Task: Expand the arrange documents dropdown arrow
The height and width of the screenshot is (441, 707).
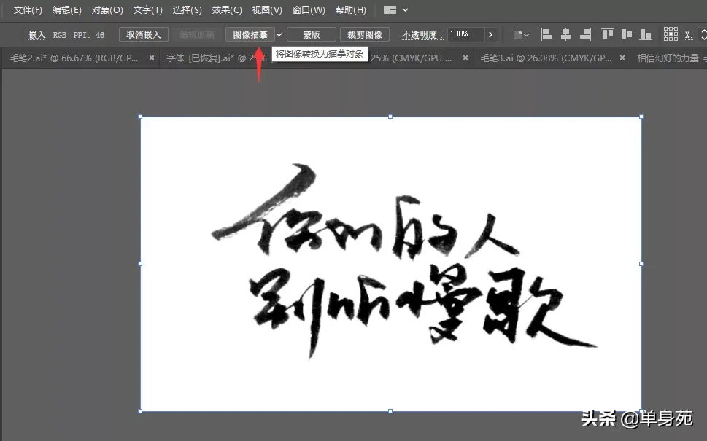Action: click(x=406, y=10)
